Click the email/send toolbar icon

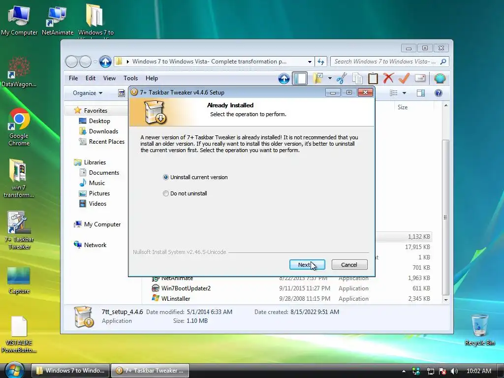pos(420,78)
